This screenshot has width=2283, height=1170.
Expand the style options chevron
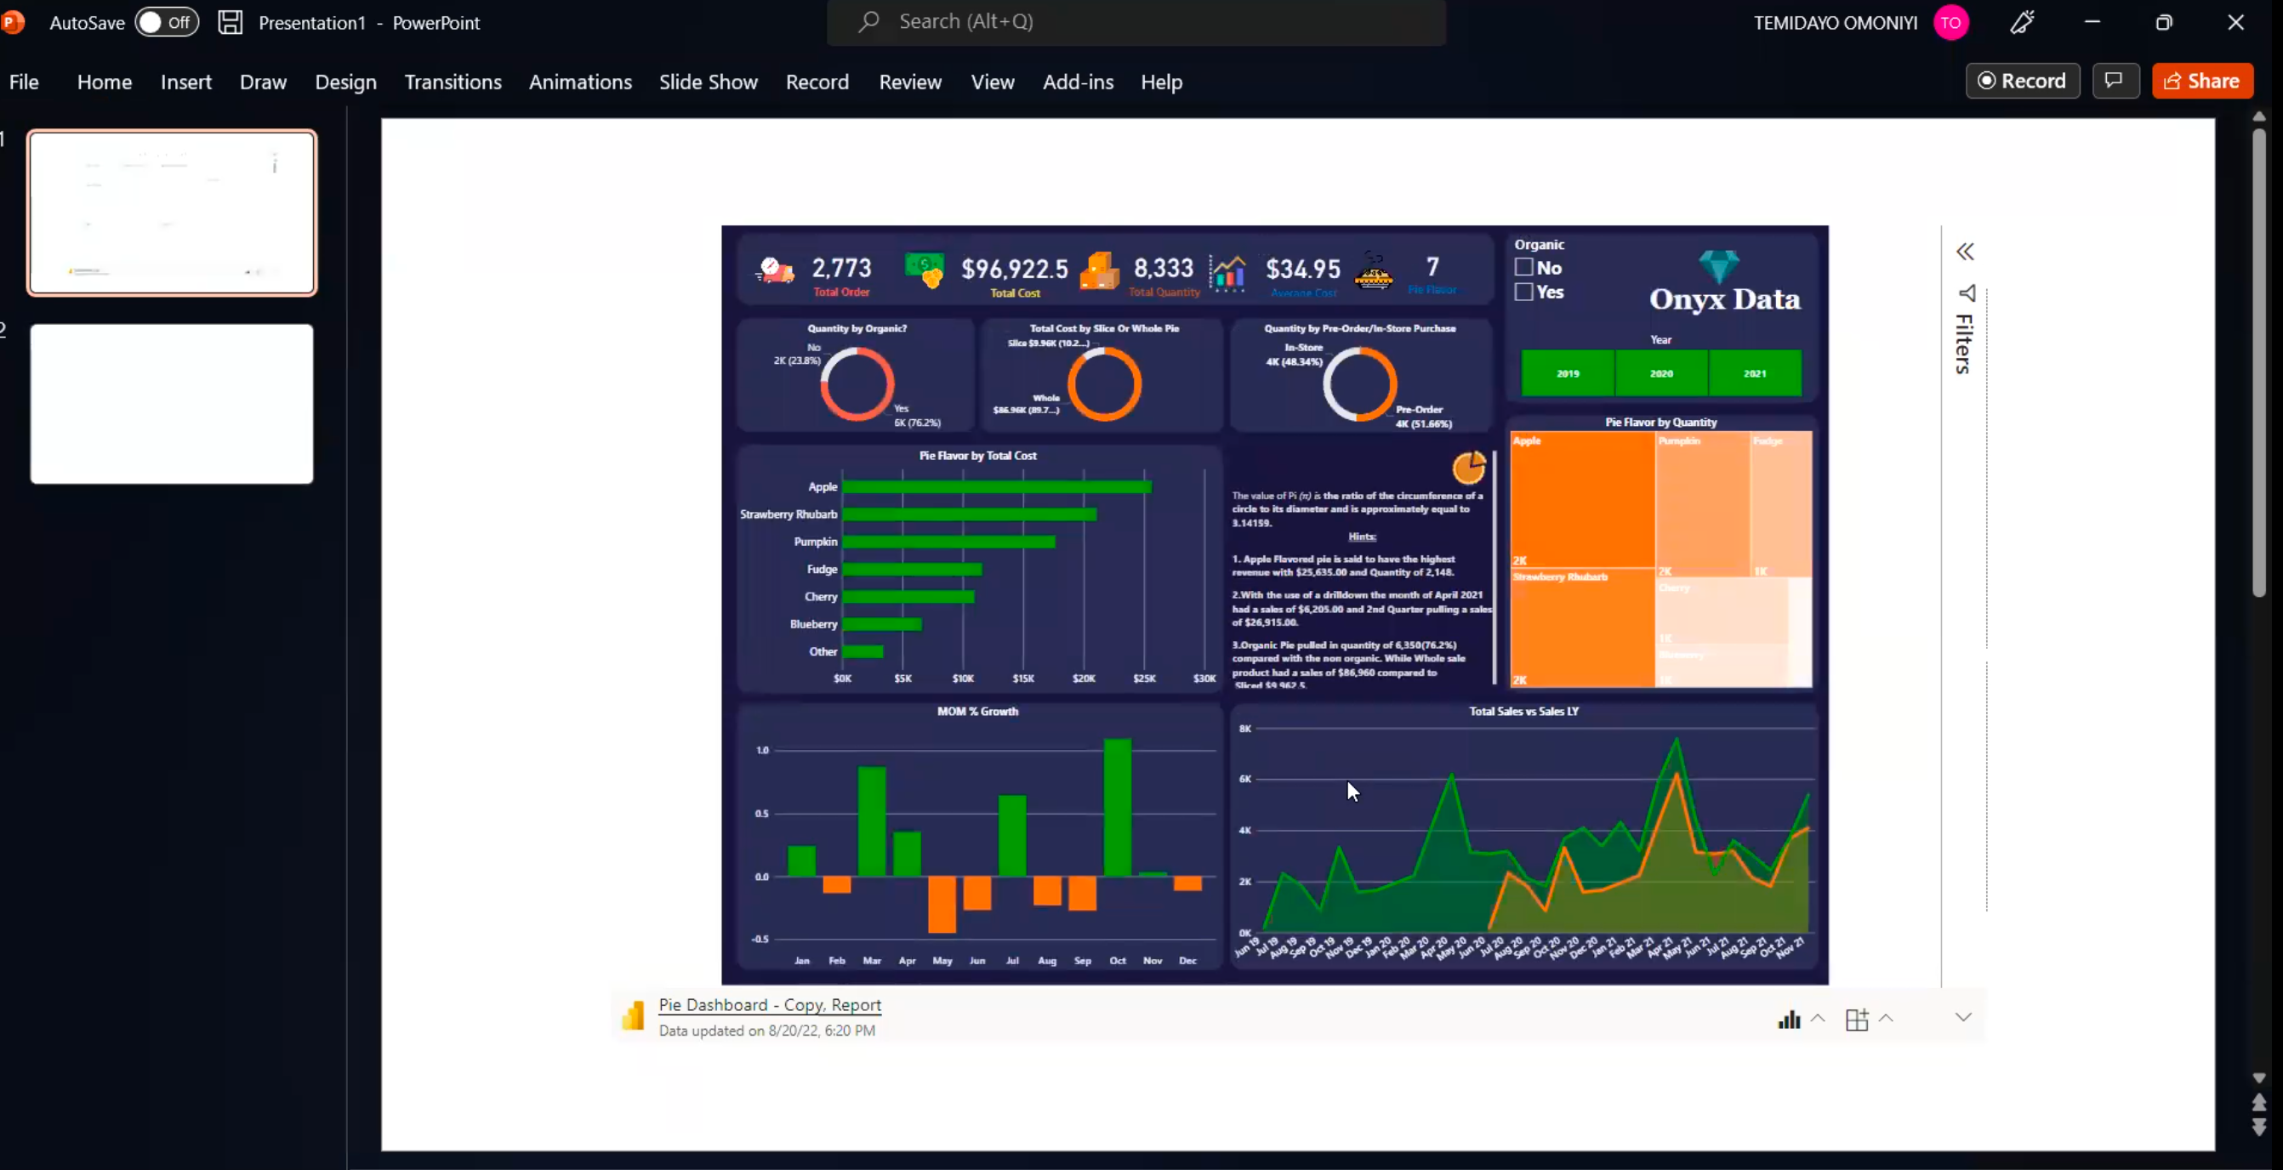click(1886, 1018)
